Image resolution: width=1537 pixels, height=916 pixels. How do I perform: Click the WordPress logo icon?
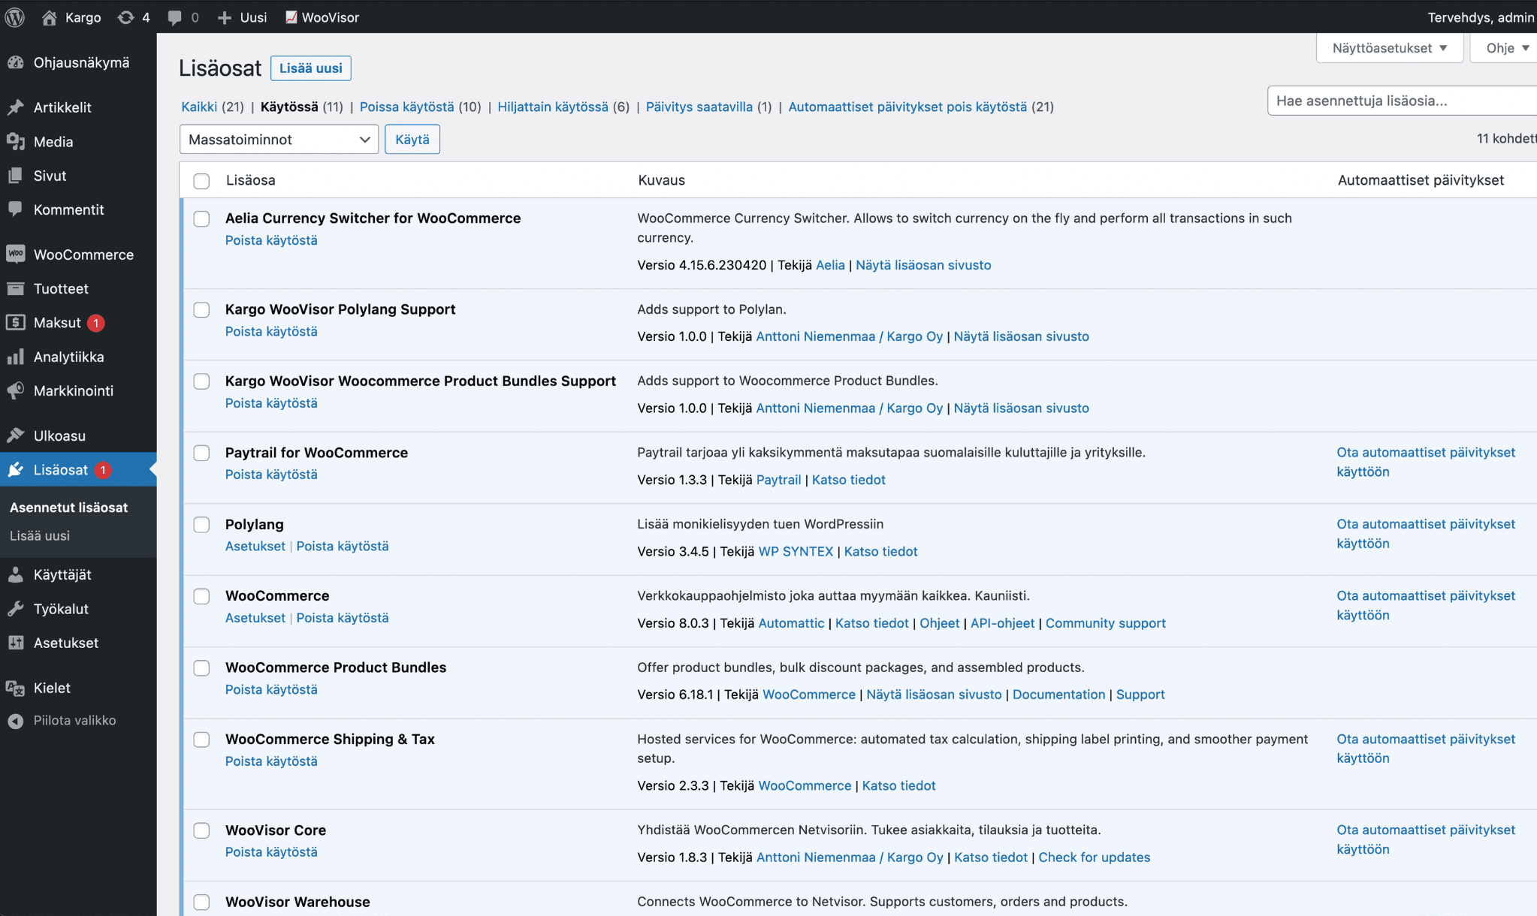pos(15,17)
